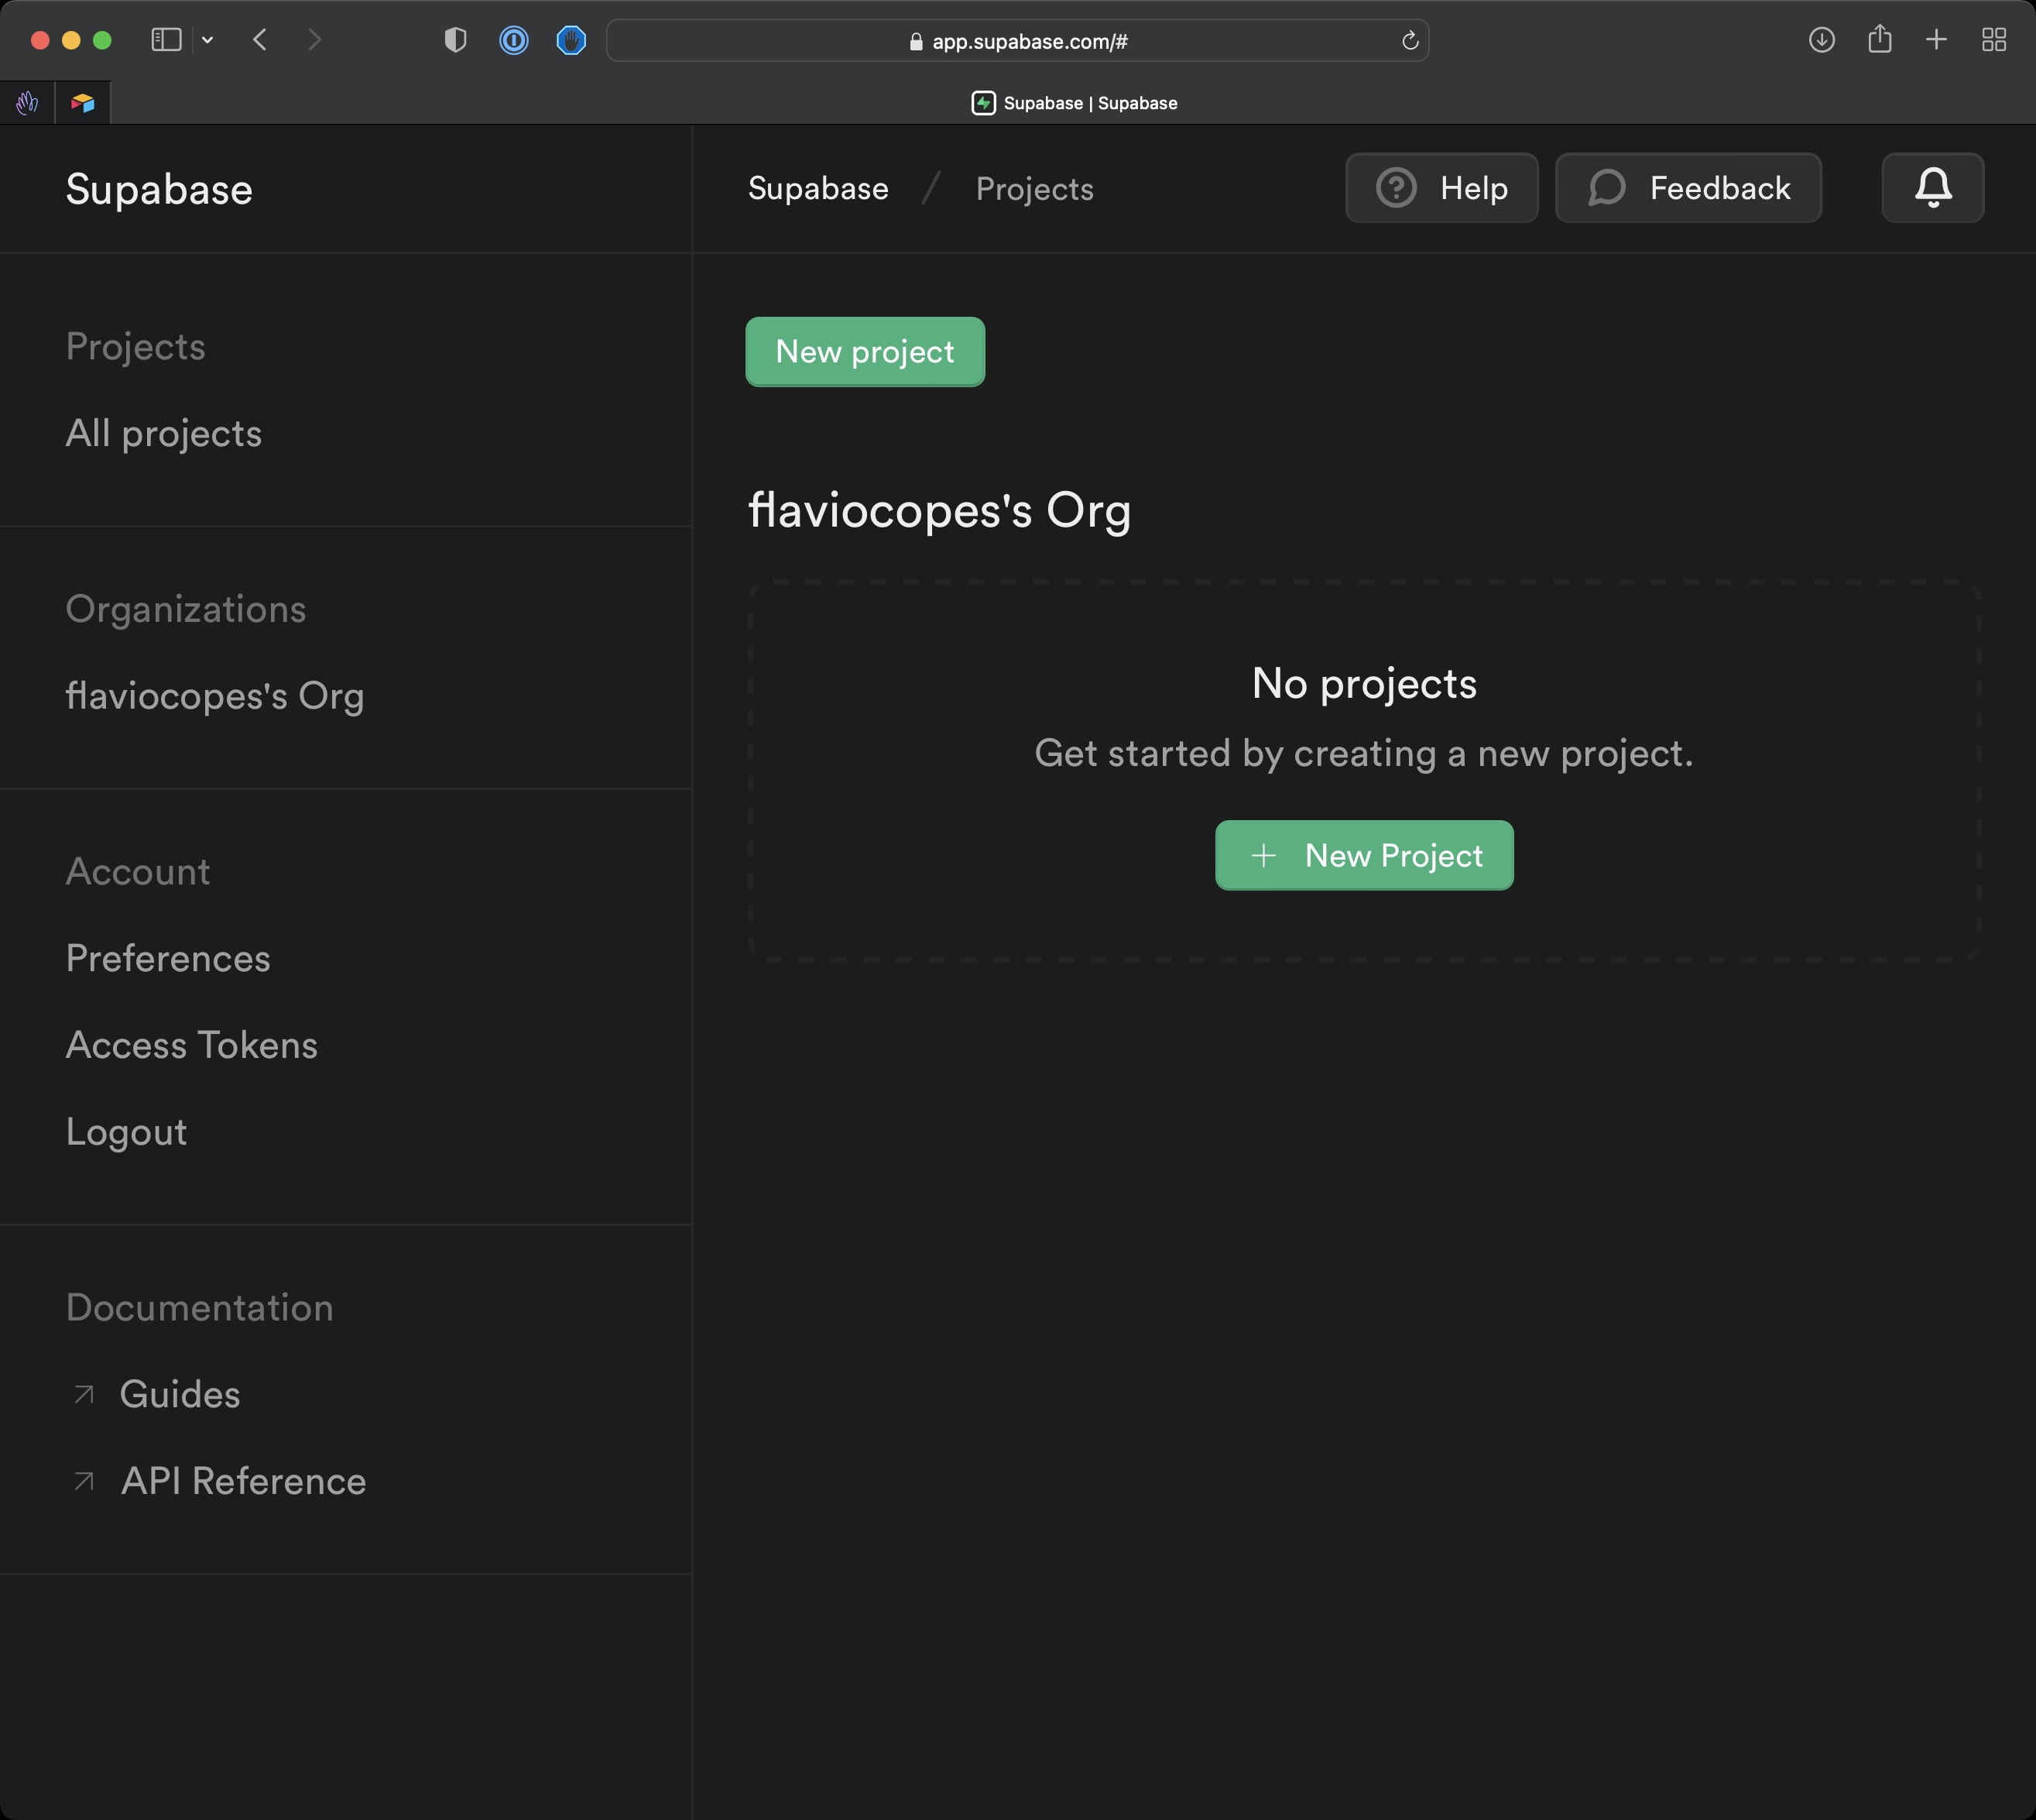Select flaviocopes's Org organization
2036x1820 pixels.
[214, 695]
